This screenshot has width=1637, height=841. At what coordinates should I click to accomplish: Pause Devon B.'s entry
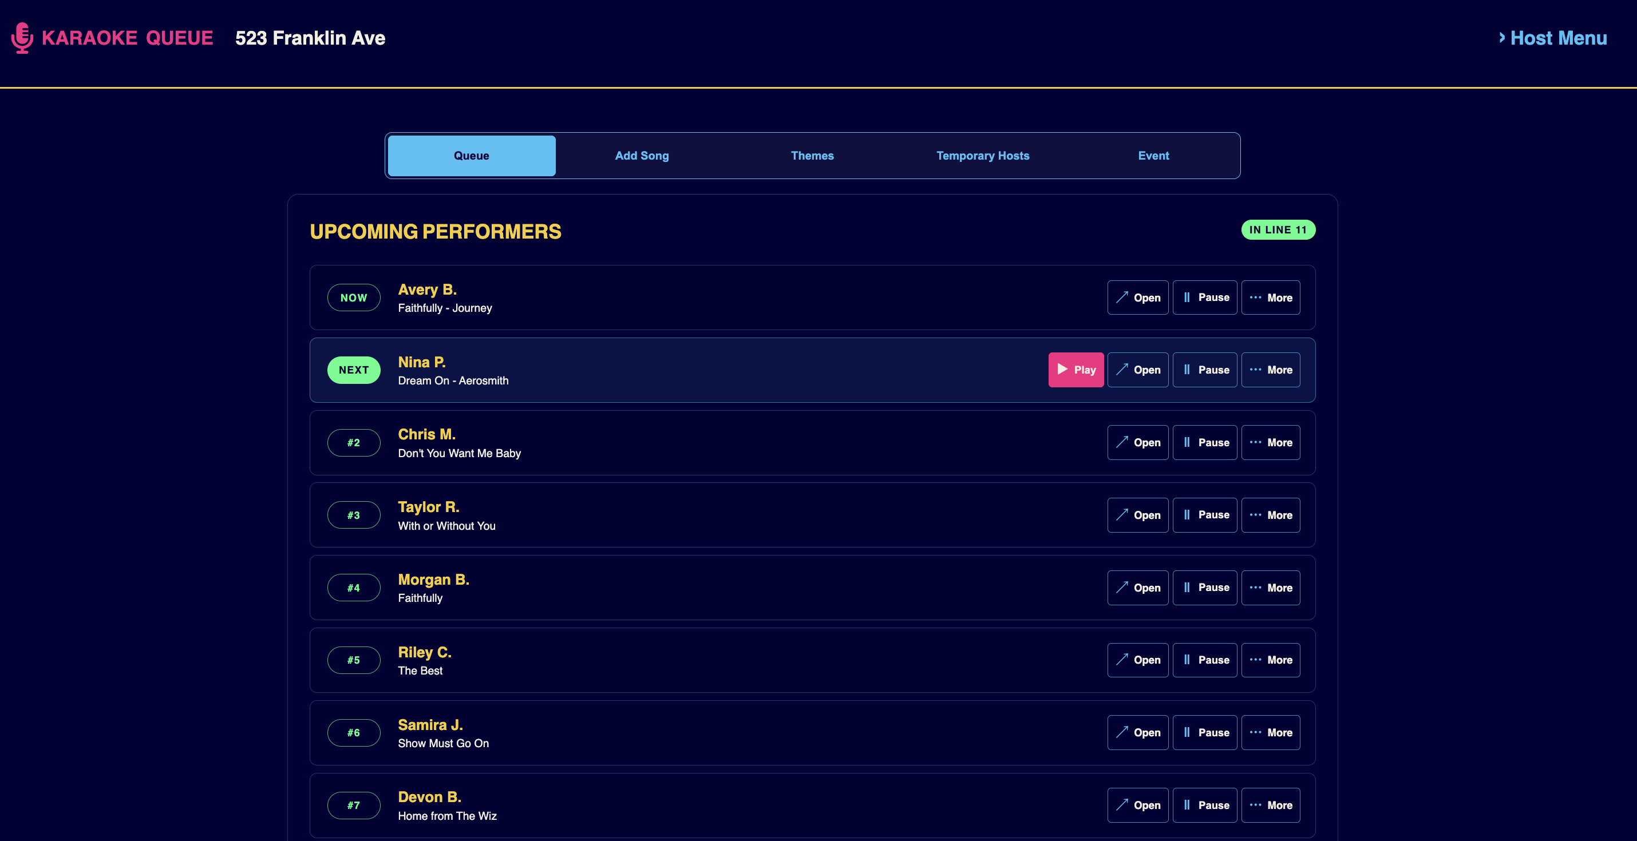pos(1205,805)
